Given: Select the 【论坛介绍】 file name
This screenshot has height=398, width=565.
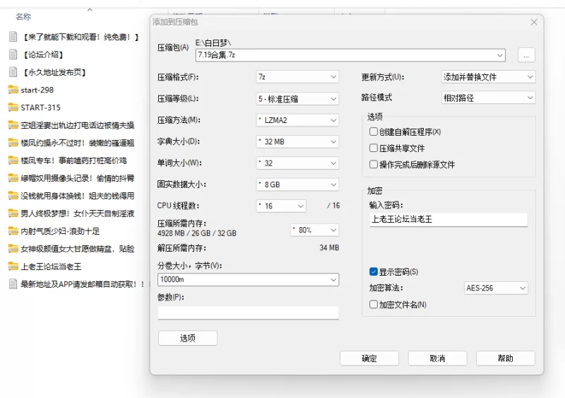Looking at the screenshot, I should coord(43,54).
